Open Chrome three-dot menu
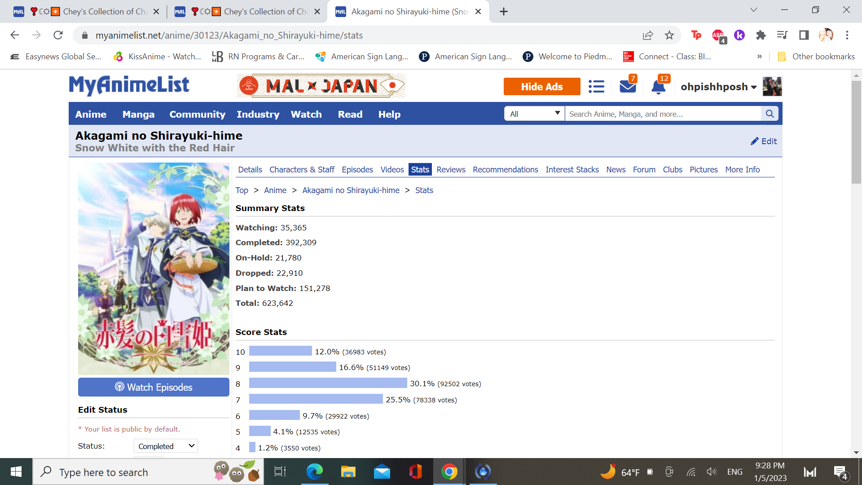 click(847, 35)
